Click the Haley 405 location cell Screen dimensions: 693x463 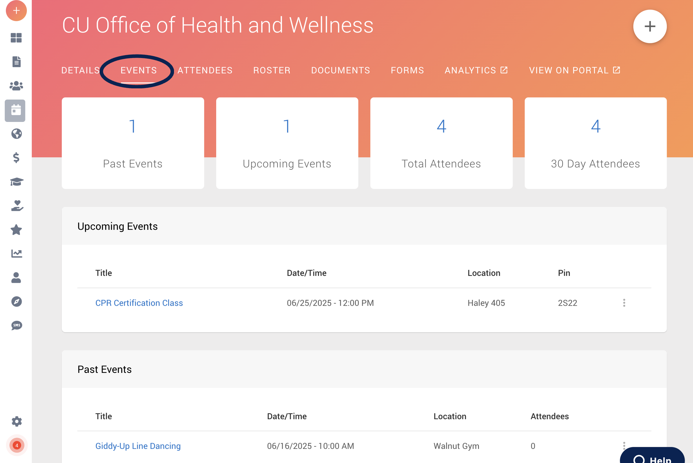pos(486,303)
